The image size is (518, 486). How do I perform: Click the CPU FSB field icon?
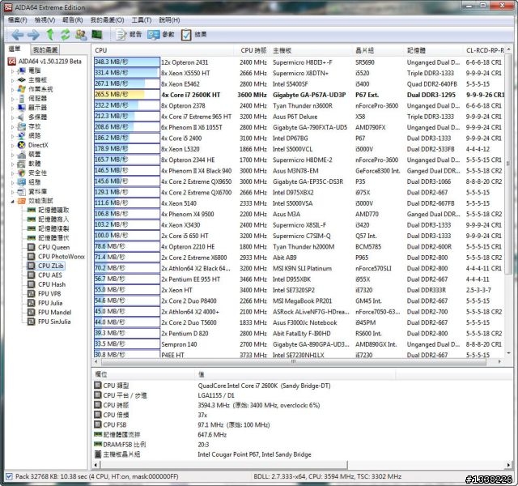[98, 424]
